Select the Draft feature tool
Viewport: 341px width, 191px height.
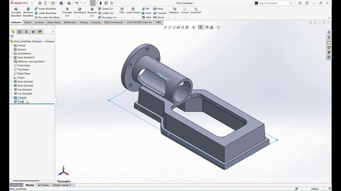[147, 13]
